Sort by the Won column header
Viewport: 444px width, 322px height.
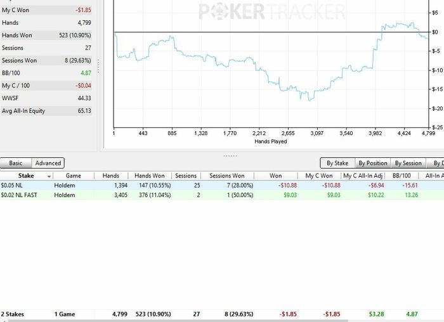point(275,176)
